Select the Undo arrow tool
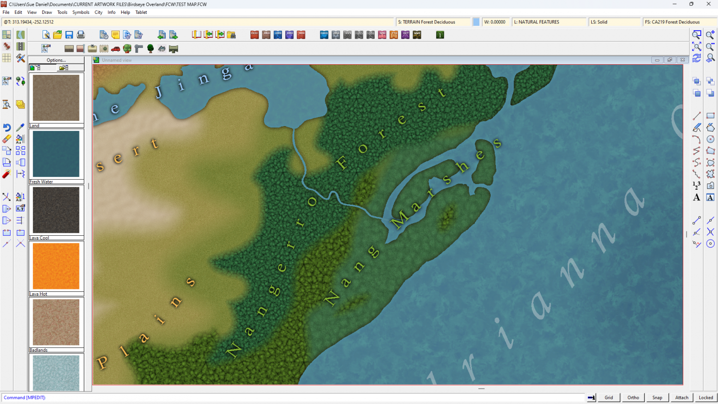The width and height of the screenshot is (718, 404). 7,127
